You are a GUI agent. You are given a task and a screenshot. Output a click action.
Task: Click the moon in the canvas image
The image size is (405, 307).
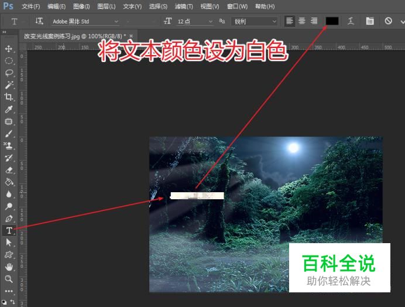pos(293,148)
